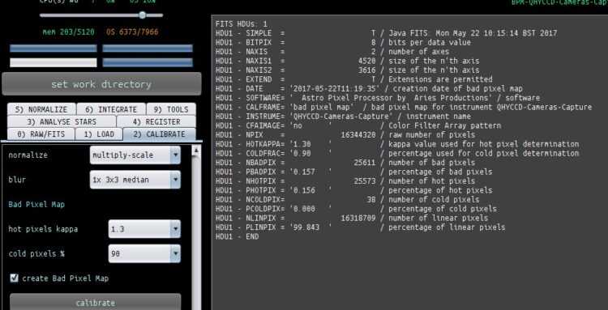The height and width of the screenshot is (310, 608).
Task: Click the 'OS 6373/7966' memory readout
Action: click(x=132, y=32)
